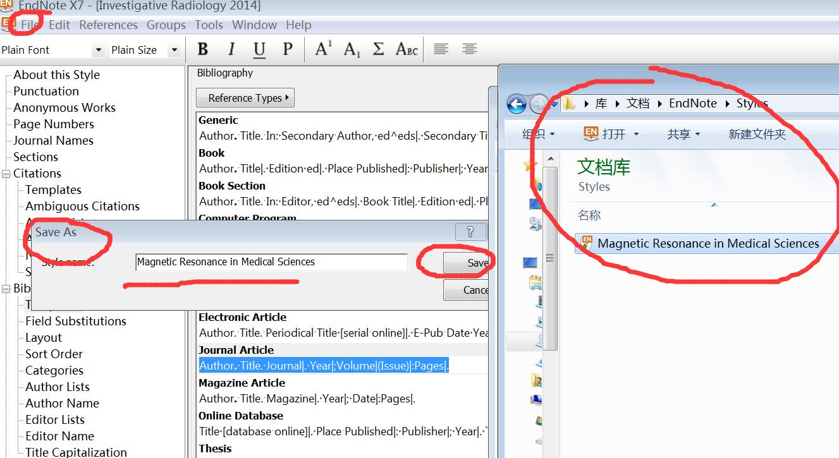Open the Window menu

click(x=254, y=25)
